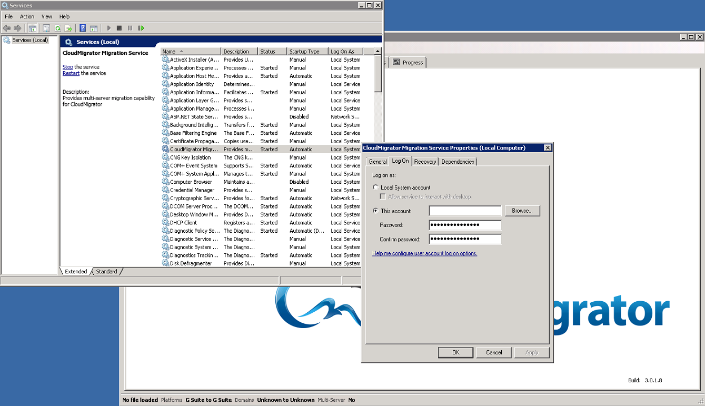Click the gear icon beside ActiveX Installer
This screenshot has height=406, width=705.
165,60
